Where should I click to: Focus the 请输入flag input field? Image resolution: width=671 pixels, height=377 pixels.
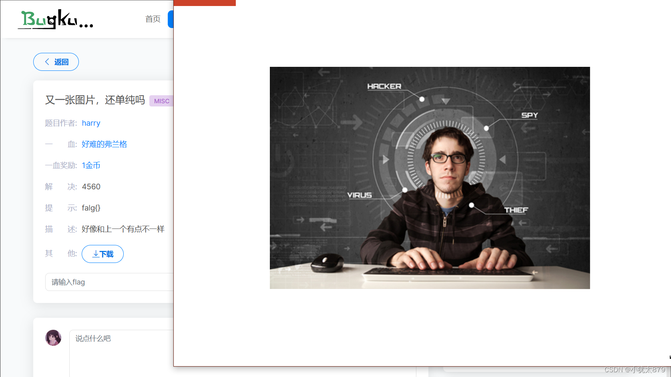109,282
